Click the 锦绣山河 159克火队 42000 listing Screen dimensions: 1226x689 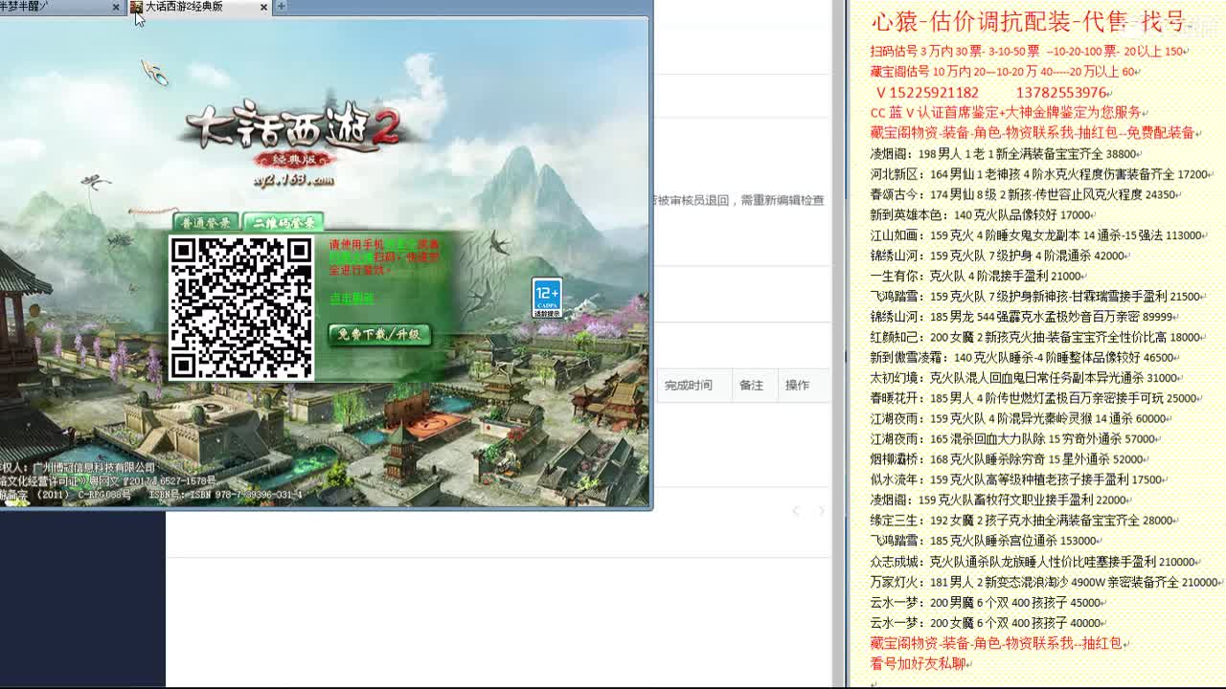[1000, 256]
